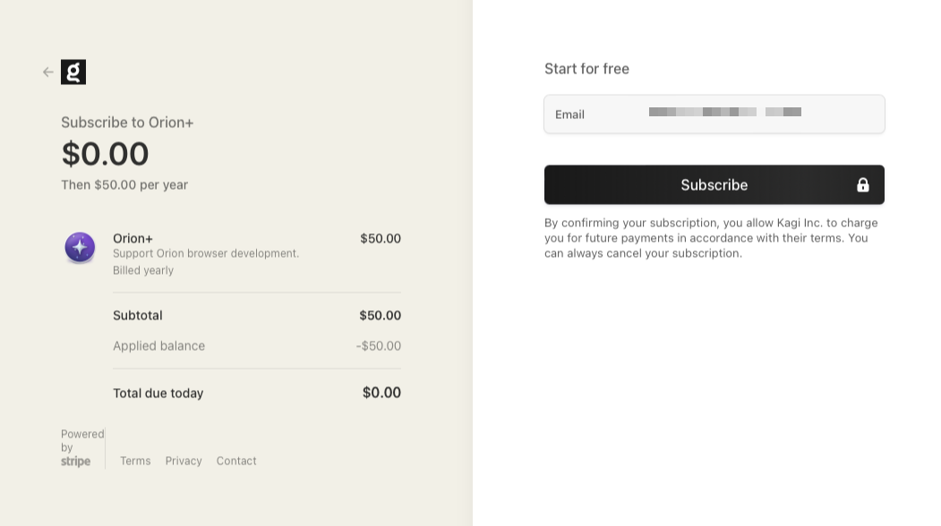
Task: Click the purple Orion+ star icon
Action: tap(80, 247)
